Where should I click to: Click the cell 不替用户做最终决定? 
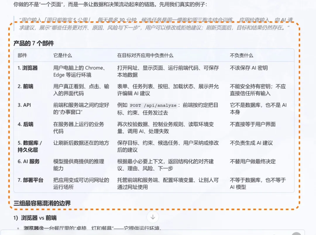[x=253, y=161]
